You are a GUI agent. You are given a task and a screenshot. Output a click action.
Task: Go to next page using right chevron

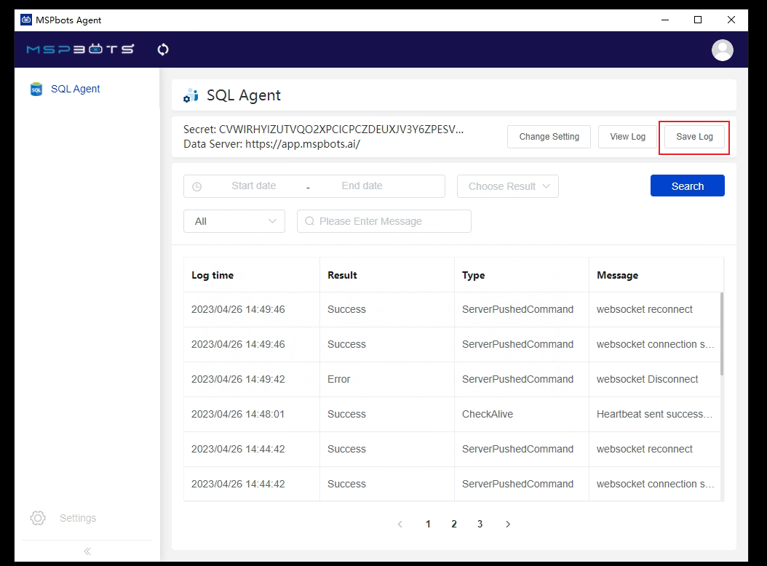coord(508,524)
